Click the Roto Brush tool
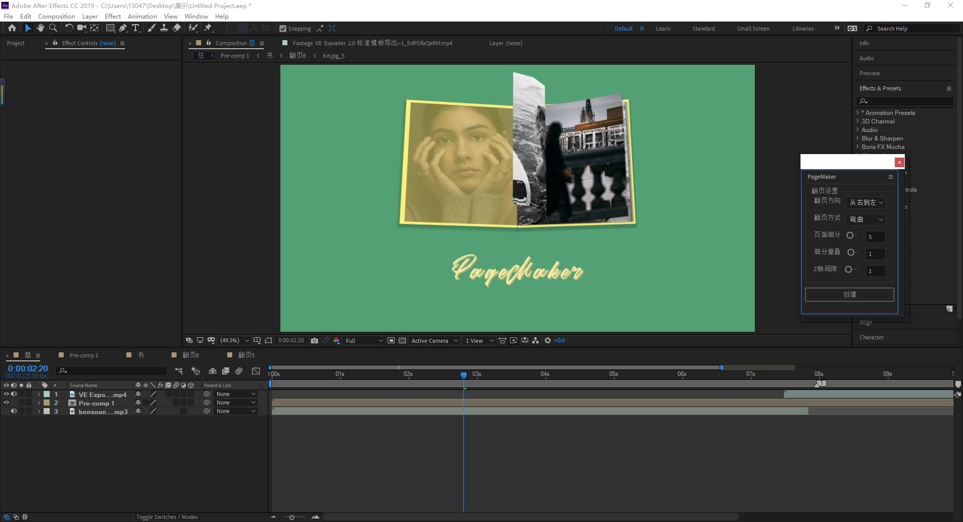Viewport: 963px width, 522px height. coord(193,28)
